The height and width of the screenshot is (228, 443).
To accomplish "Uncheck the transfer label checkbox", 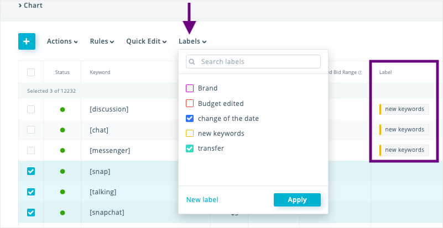I will (190, 149).
